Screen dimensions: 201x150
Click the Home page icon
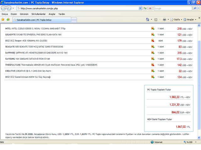[x=148, y=19]
